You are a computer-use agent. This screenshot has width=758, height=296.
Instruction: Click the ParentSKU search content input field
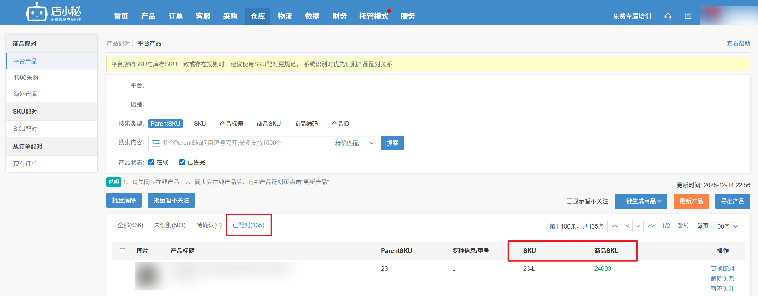(x=243, y=143)
